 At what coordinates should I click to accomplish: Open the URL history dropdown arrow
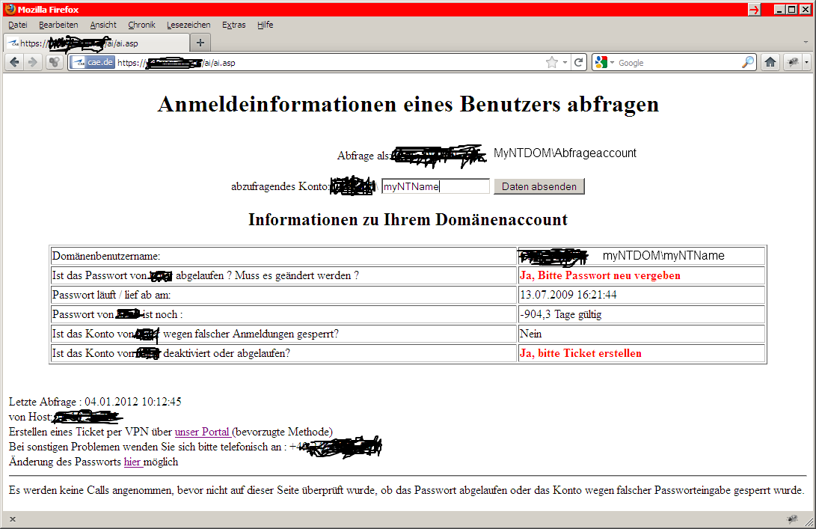click(565, 63)
